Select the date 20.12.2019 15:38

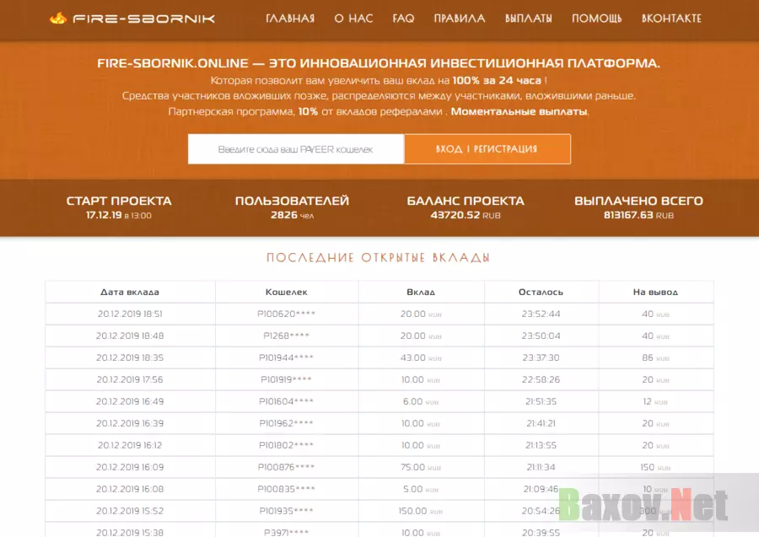click(130, 533)
